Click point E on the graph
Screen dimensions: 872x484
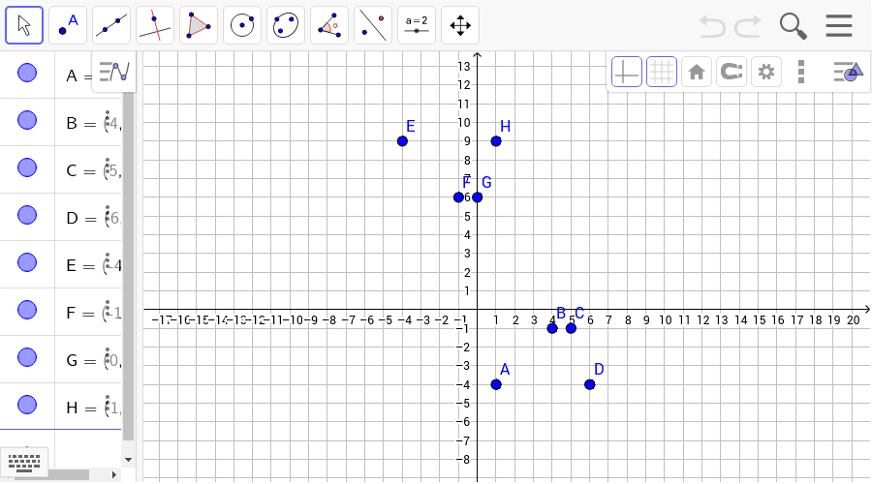pyautogui.click(x=403, y=141)
